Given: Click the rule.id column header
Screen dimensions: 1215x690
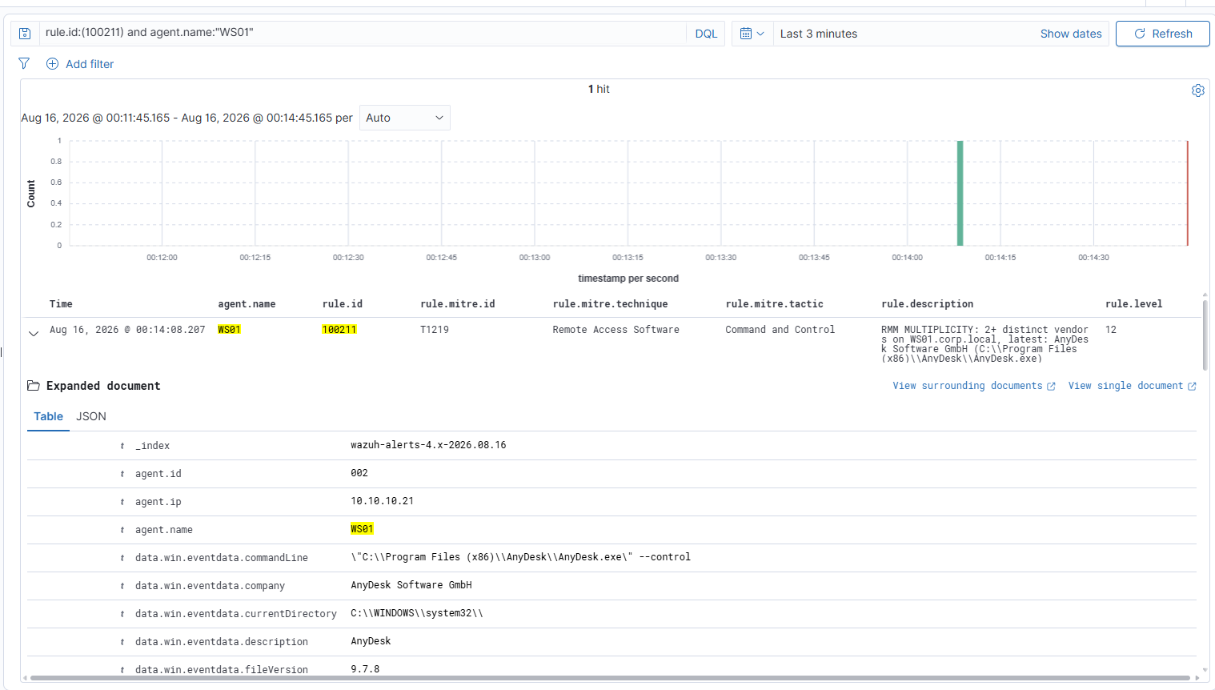Looking at the screenshot, I should tap(343, 304).
